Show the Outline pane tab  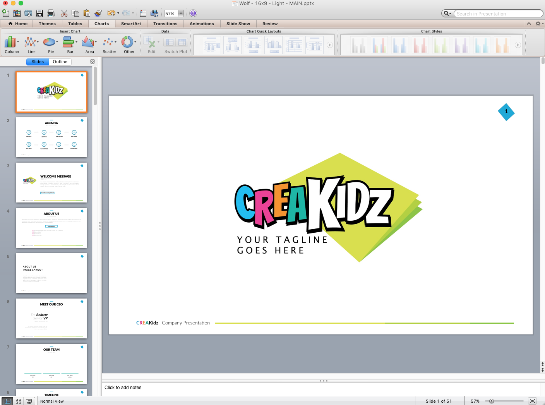(60, 62)
